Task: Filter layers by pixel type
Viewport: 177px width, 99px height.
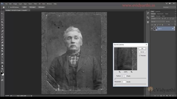Action: click(x=162, y=18)
